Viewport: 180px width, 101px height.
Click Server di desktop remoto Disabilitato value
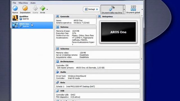(84, 55)
